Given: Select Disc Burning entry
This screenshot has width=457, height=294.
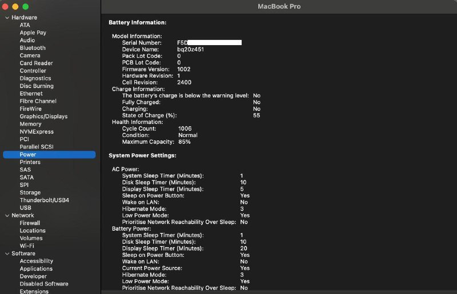Looking at the screenshot, I should click(37, 86).
